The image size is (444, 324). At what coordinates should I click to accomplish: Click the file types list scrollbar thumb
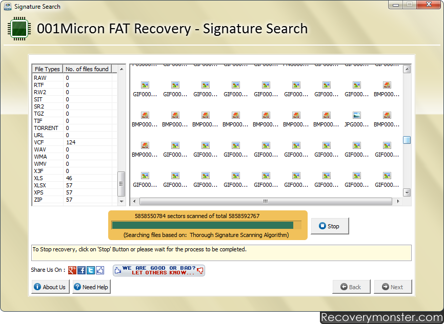pos(121,184)
